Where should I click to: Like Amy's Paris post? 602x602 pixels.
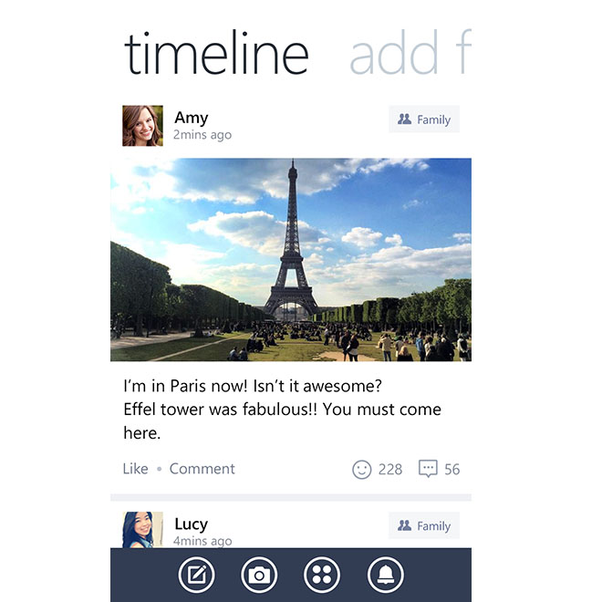136,469
